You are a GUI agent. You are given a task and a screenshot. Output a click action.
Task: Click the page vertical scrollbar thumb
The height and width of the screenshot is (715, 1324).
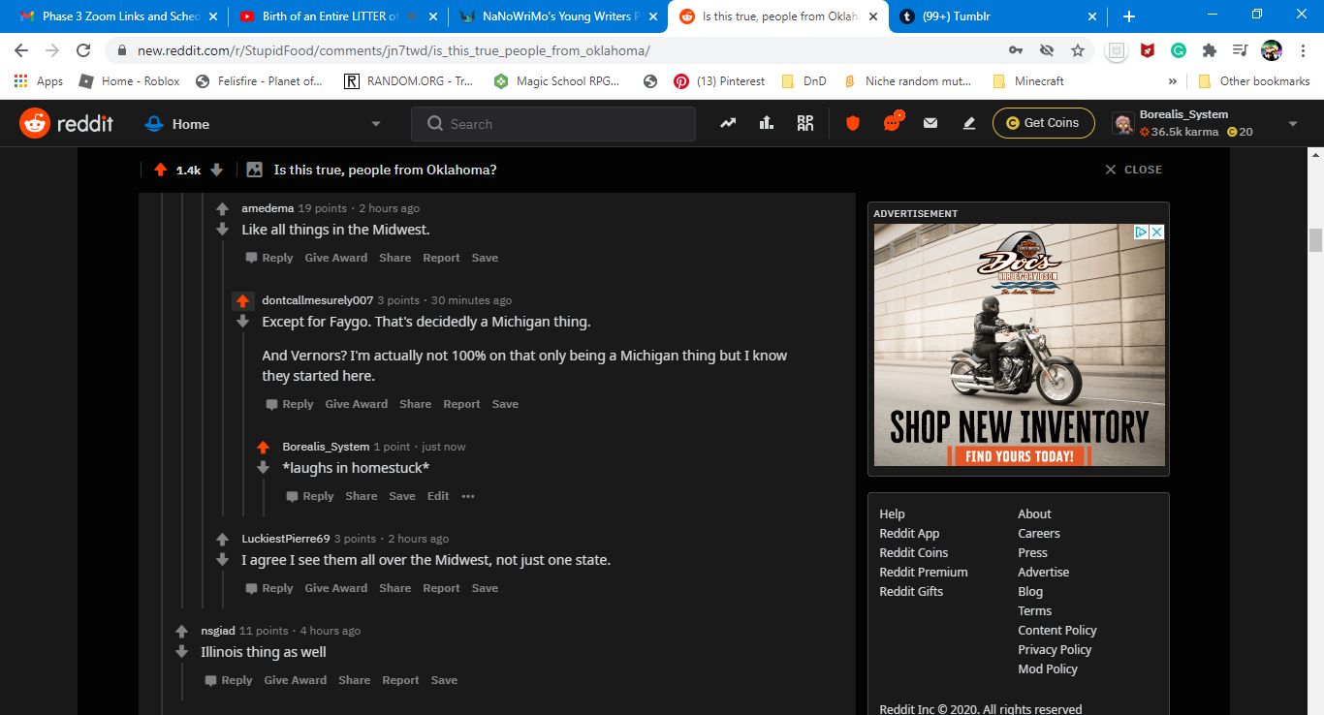click(x=1315, y=239)
